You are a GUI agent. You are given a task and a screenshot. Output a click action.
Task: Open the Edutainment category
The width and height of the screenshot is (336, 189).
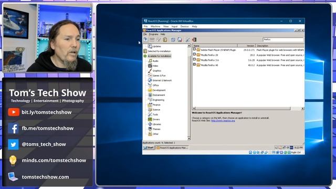click(159, 95)
